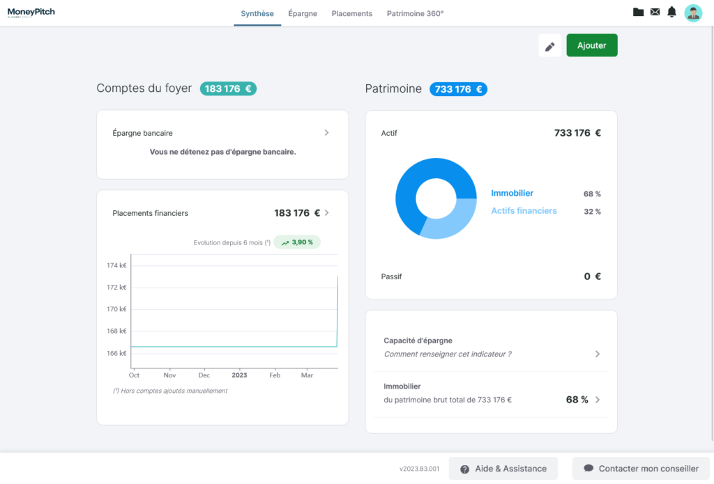
Task: Click Immobilier legend label
Action: 512,193
